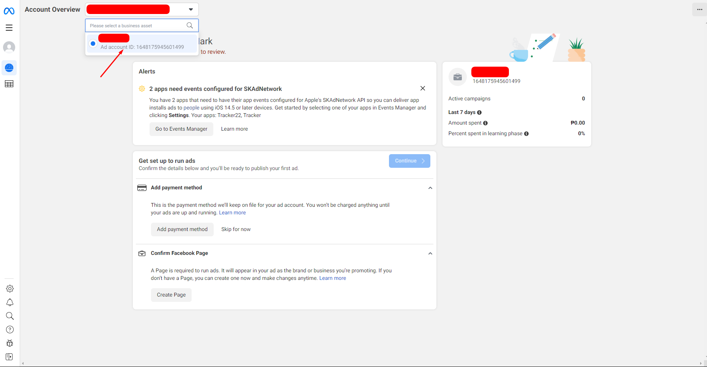Click the Ad account ID 1648175945601499 entry
The height and width of the screenshot is (367, 707).
142,44
